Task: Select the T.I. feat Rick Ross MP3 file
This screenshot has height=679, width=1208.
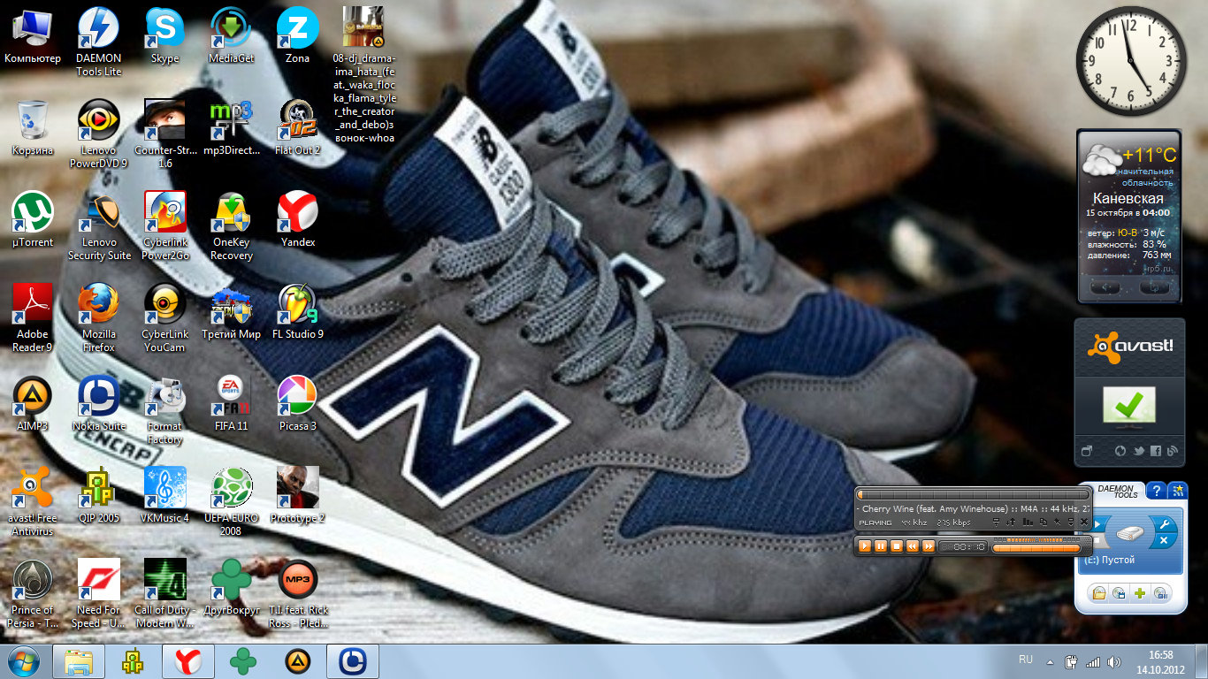Action: (298, 594)
